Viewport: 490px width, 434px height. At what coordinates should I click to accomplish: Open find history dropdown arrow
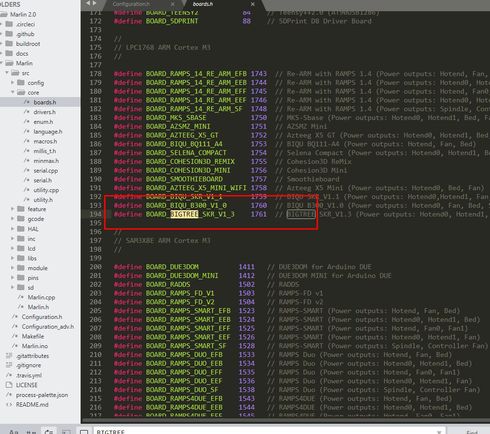[439, 432]
